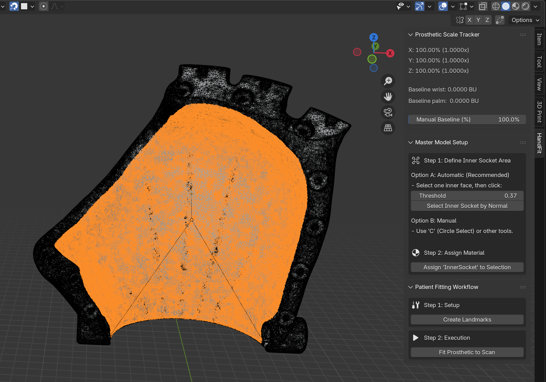Image resolution: width=546 pixels, height=382 pixels.
Task: Switch to rendered viewport shading
Action: (525, 6)
